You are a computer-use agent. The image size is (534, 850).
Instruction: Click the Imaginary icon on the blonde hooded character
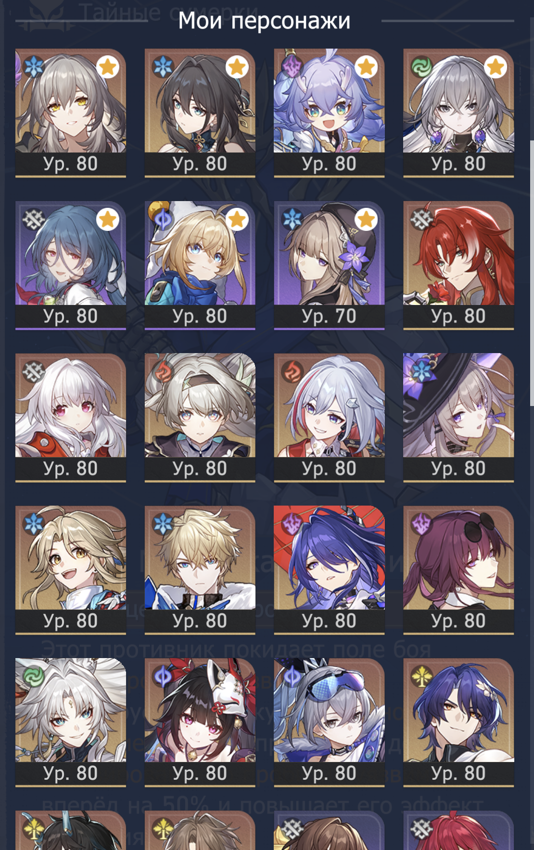pos(163,220)
